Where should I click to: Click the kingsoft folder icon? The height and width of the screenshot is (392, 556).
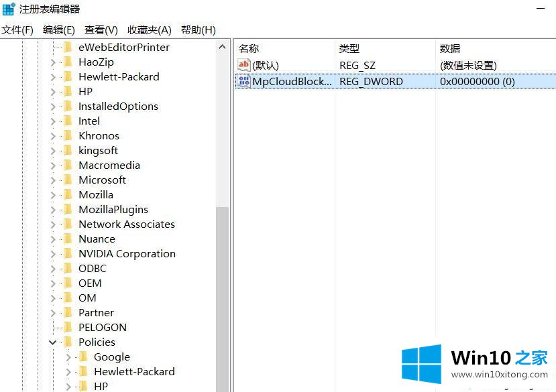click(68, 150)
